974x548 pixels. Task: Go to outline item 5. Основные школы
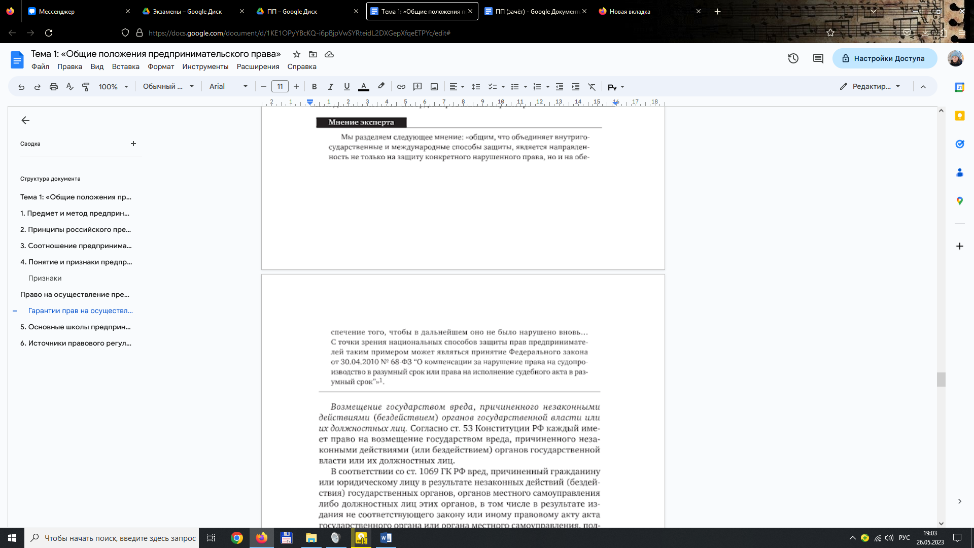click(76, 327)
